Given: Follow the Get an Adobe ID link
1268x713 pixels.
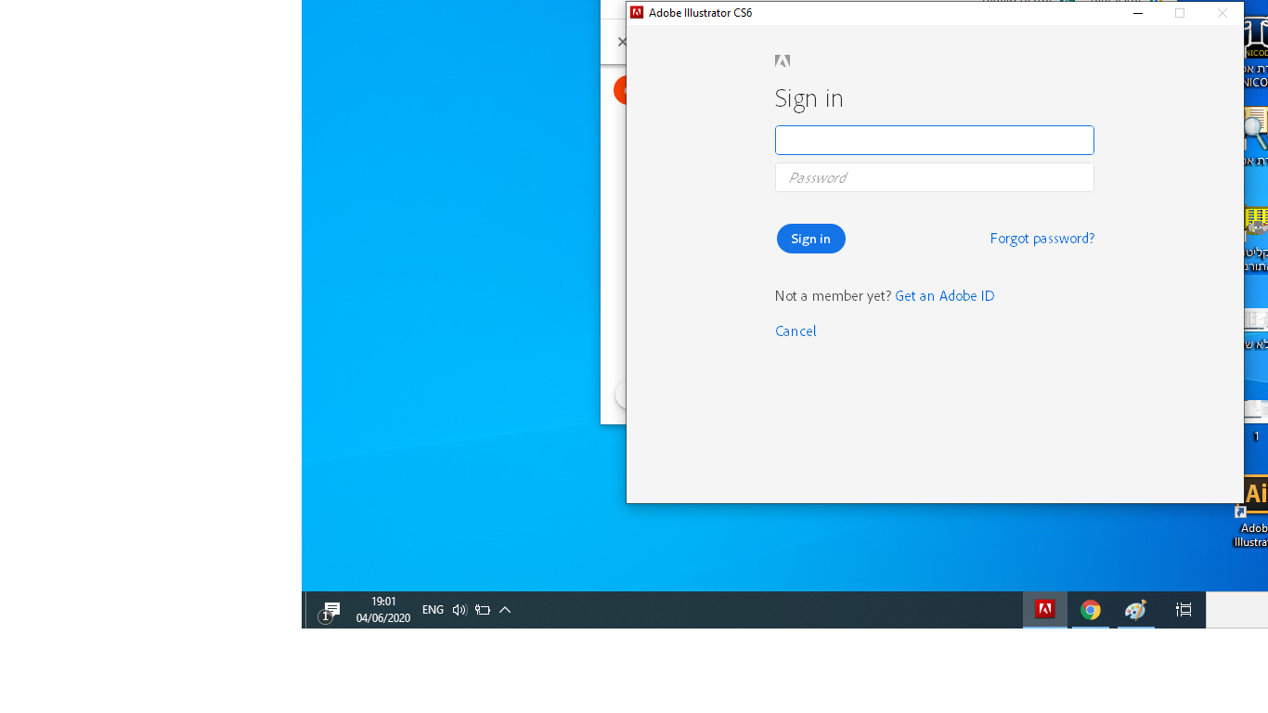Looking at the screenshot, I should tap(945, 296).
